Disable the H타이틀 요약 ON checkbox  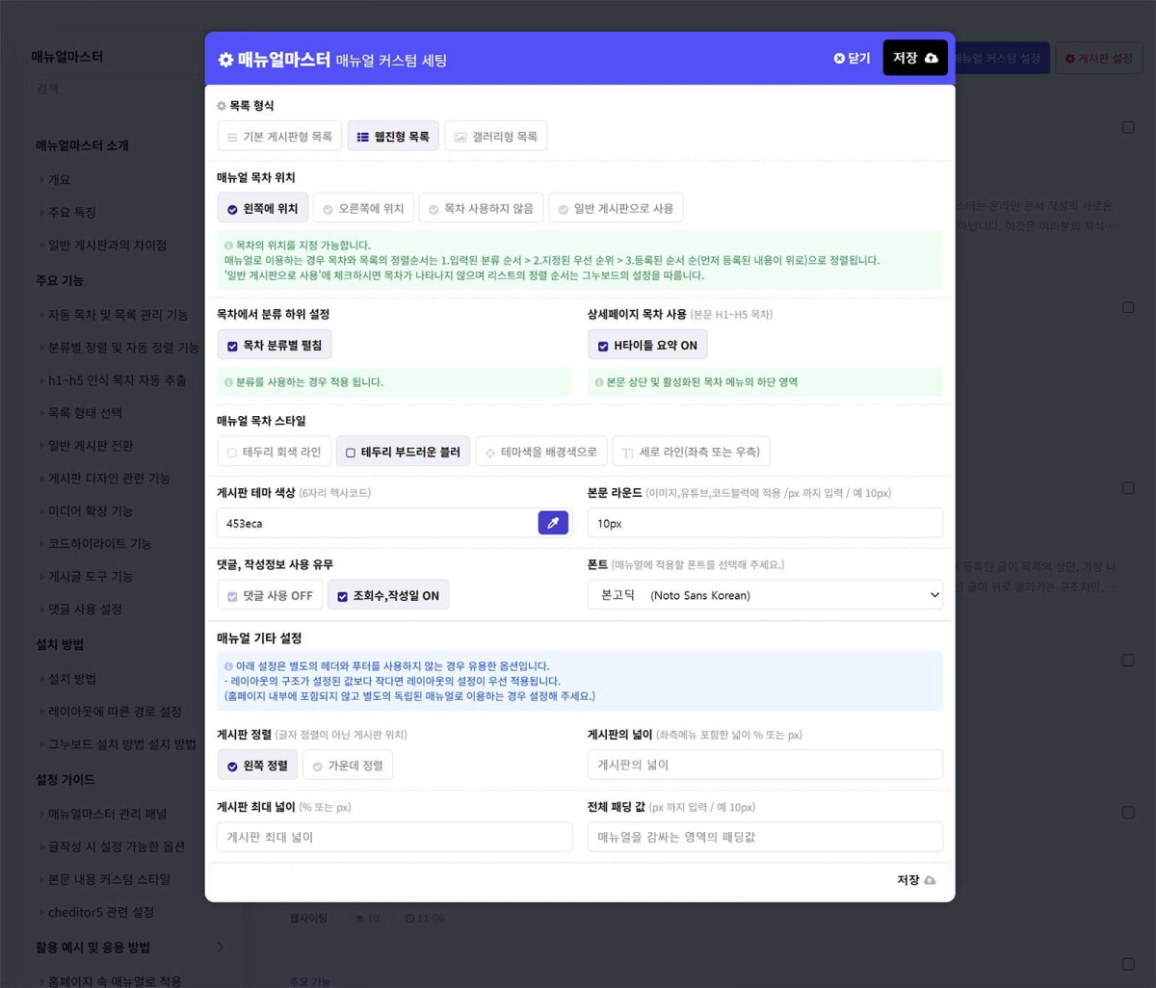(603, 346)
